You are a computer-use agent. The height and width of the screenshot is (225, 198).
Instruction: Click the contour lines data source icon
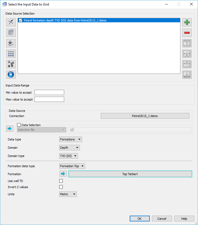(x=11, y=33)
